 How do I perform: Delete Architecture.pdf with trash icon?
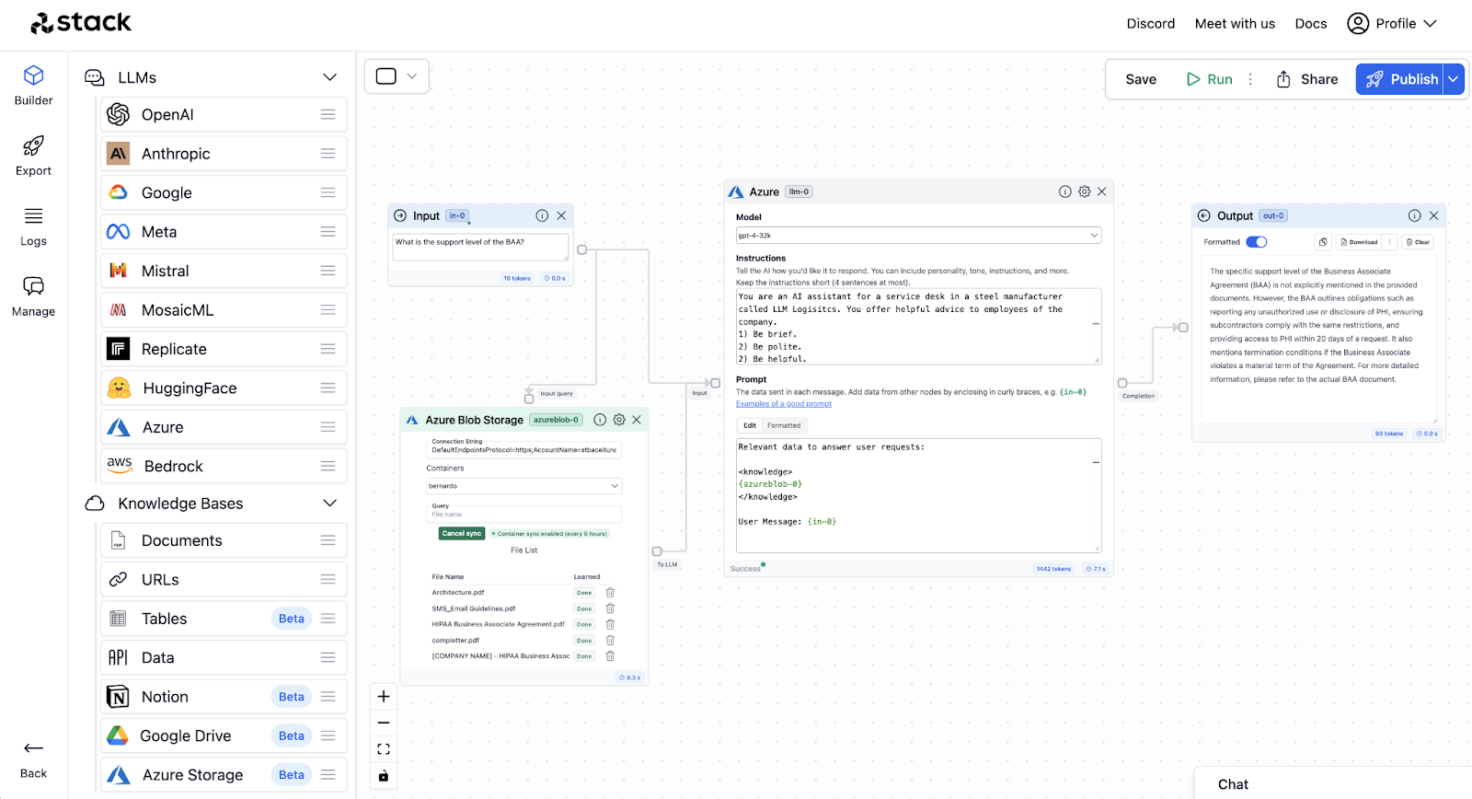click(x=610, y=593)
